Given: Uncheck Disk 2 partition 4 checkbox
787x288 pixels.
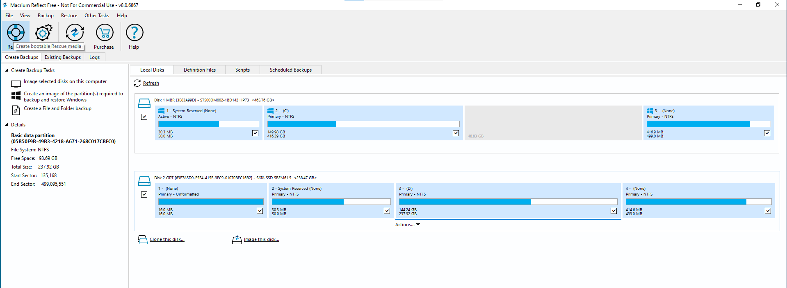Looking at the screenshot, I should (x=768, y=211).
